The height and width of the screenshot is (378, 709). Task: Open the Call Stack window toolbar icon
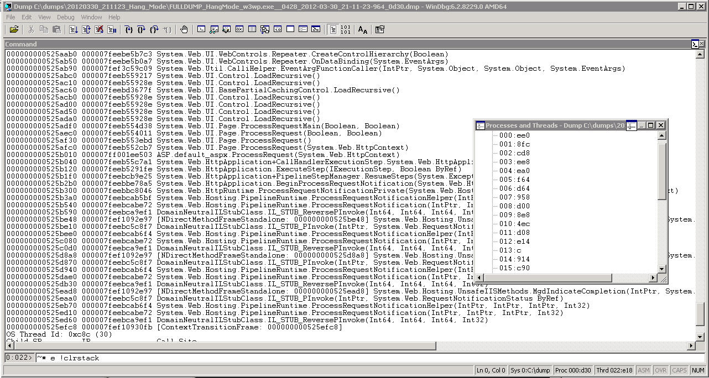point(265,29)
